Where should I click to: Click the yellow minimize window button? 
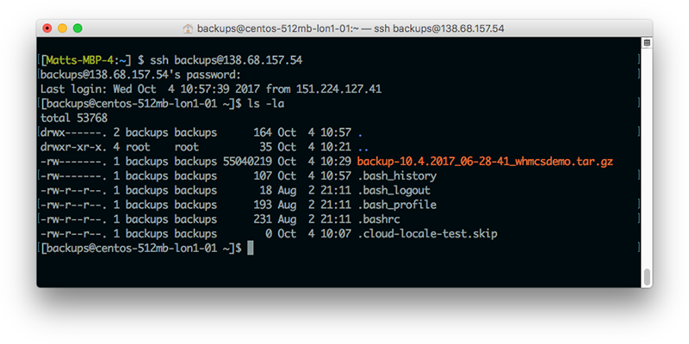pos(62,28)
